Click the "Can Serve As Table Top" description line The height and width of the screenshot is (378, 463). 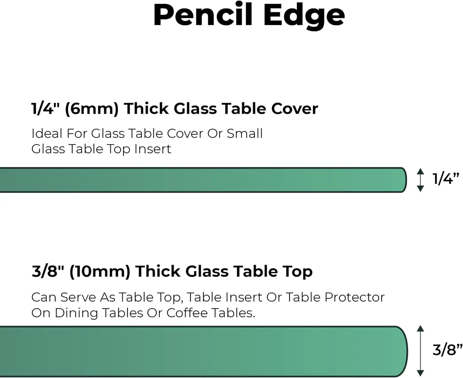208,297
